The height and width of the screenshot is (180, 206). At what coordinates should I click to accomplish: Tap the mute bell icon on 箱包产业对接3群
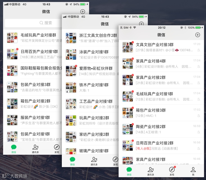pos(199,116)
